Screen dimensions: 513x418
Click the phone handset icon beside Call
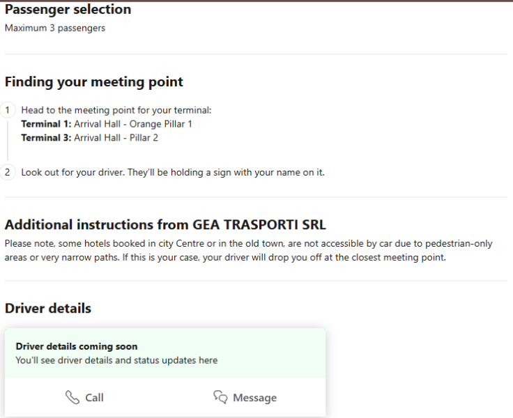(x=72, y=397)
